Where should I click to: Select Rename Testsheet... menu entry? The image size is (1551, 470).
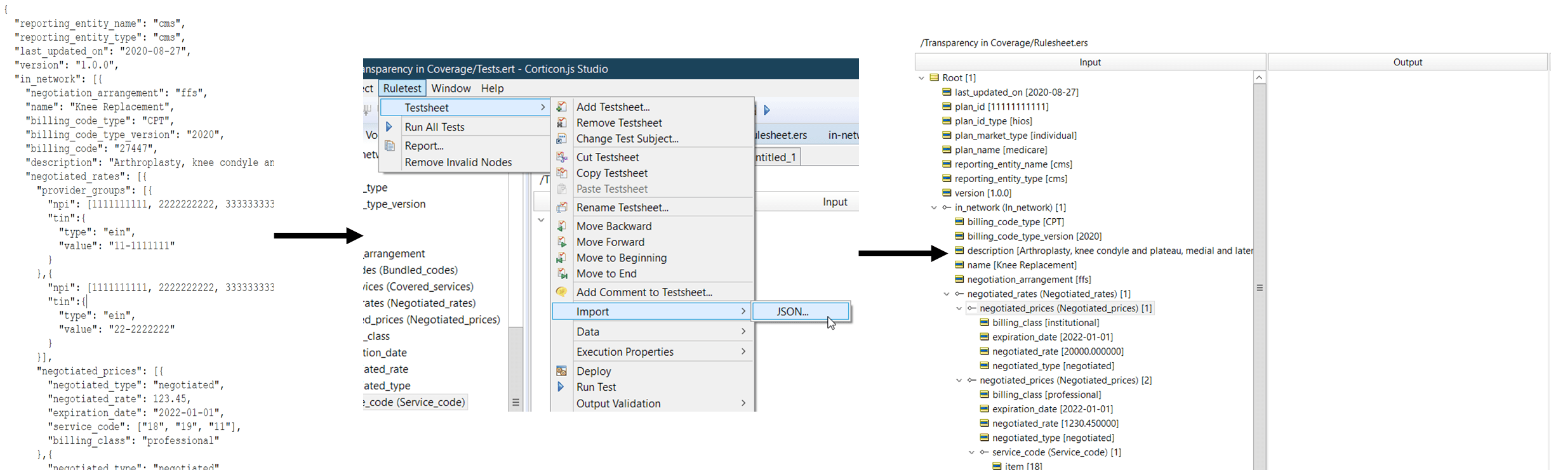(x=622, y=207)
